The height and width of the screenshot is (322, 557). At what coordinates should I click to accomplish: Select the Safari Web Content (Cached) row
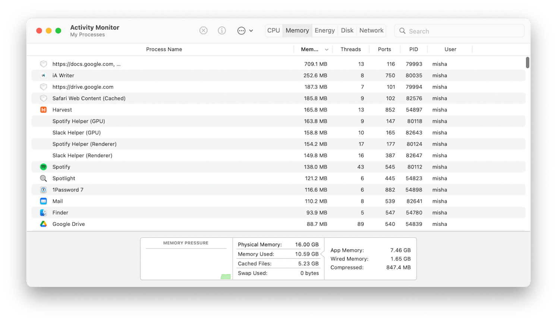pyautogui.click(x=149, y=98)
